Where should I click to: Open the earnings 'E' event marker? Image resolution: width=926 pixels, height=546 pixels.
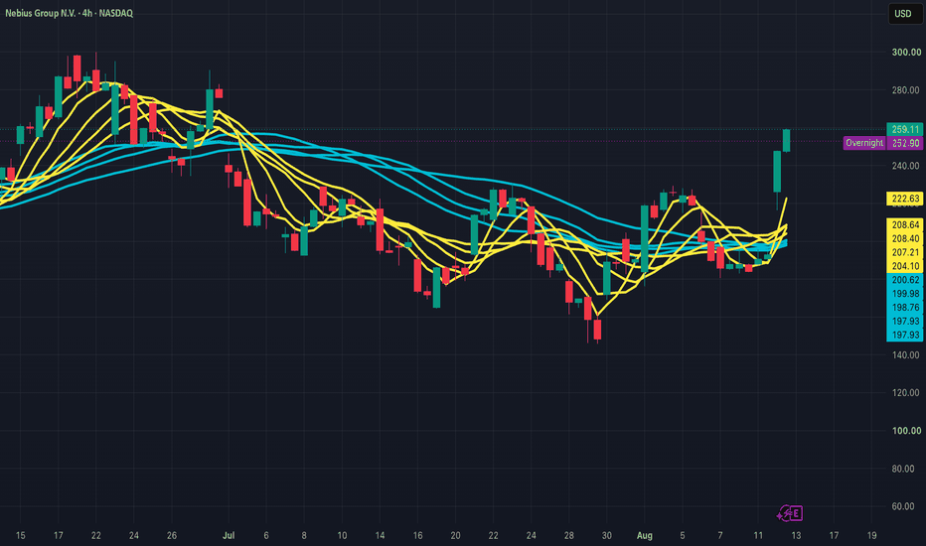(796, 513)
